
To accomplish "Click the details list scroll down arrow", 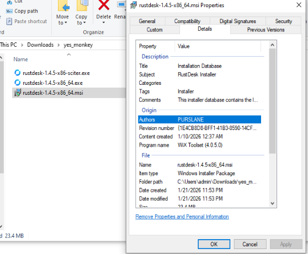I will pyautogui.click(x=273, y=203).
